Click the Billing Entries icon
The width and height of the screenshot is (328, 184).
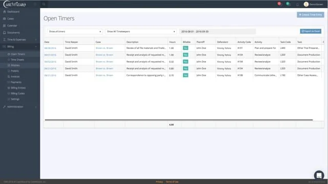[9, 88]
